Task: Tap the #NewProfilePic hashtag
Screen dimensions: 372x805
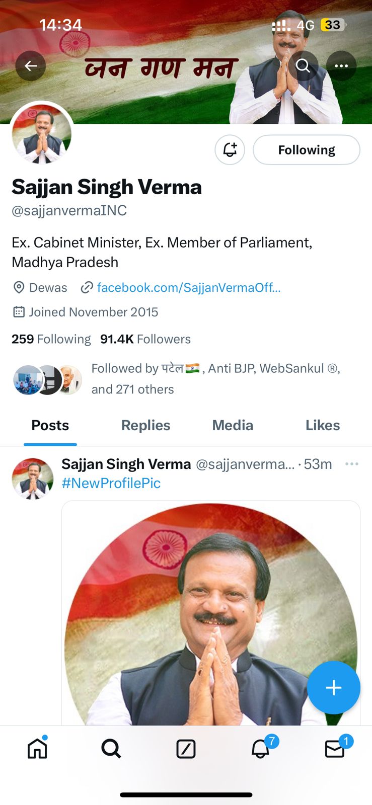Action: click(111, 483)
